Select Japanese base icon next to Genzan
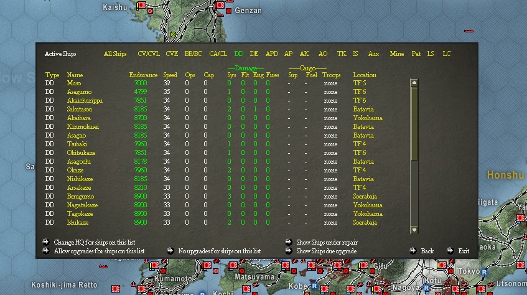Screen dimensions: 527x295 click(220, 5)
